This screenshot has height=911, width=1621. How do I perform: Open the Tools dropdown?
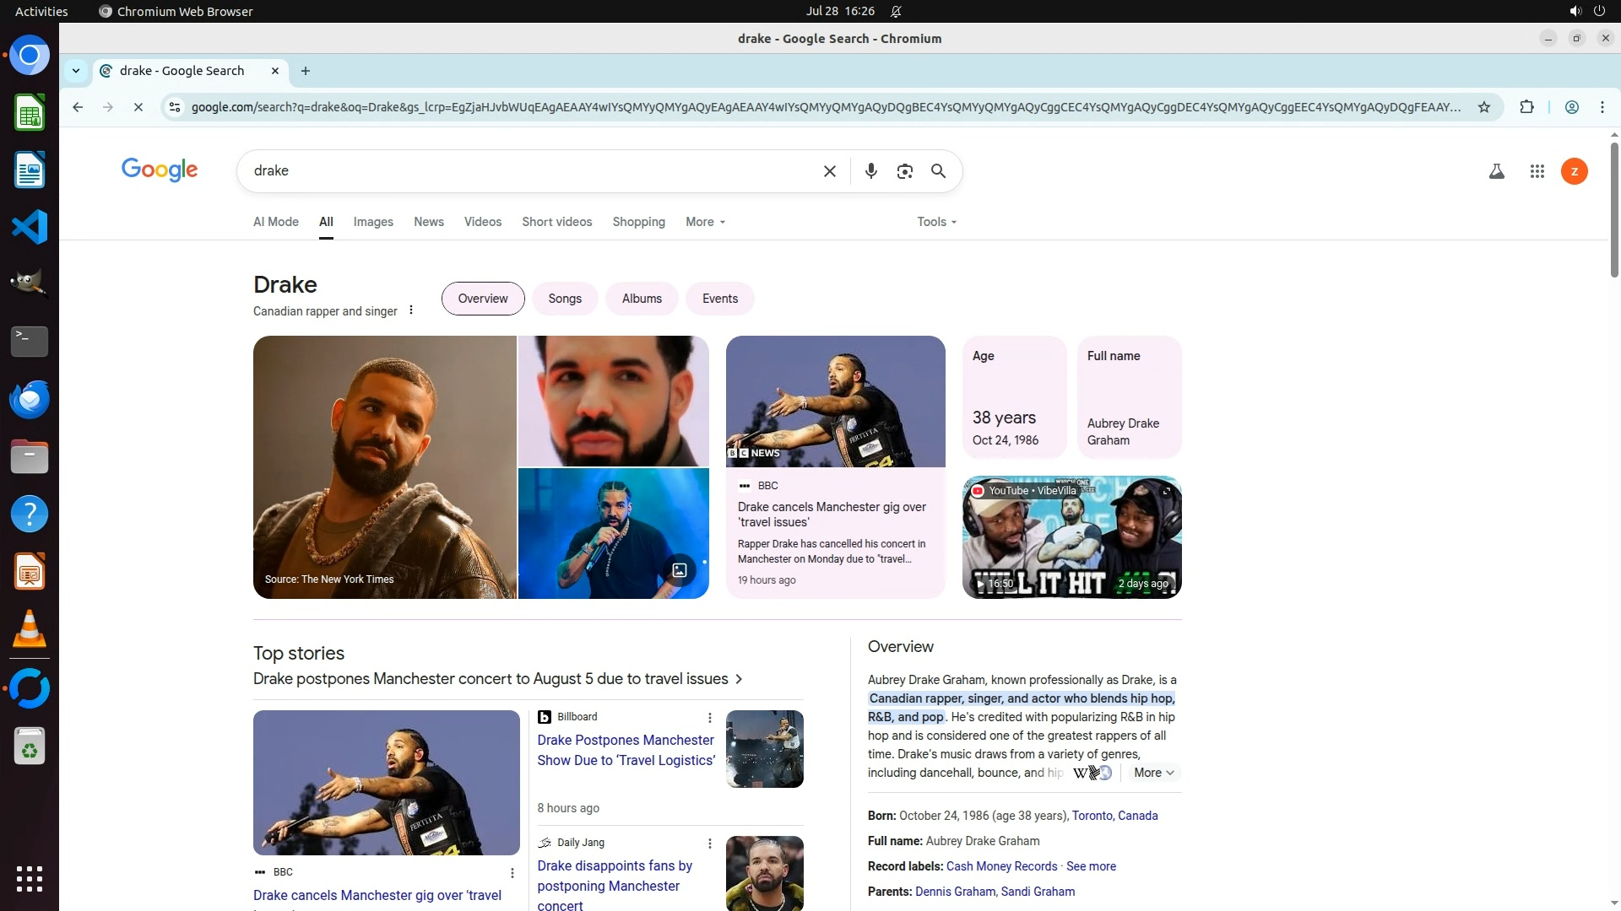[936, 222]
